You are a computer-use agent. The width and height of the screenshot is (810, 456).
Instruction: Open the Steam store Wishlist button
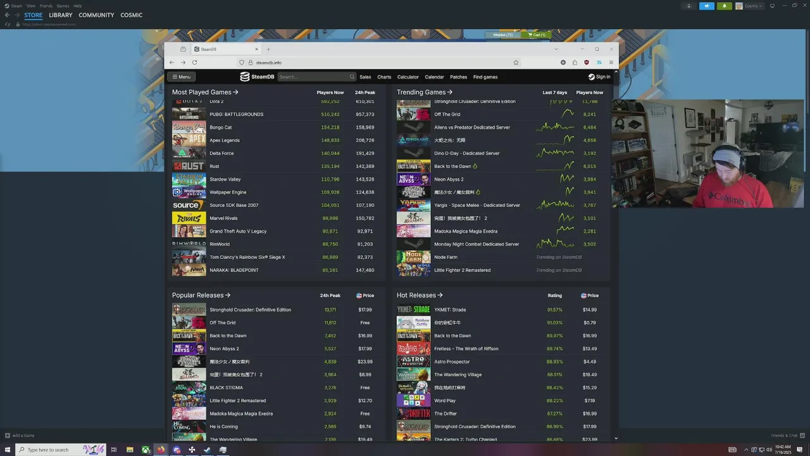503,35
